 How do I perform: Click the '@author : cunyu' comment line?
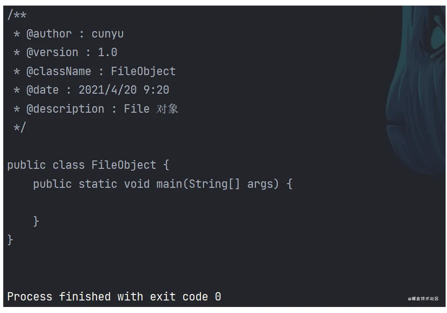tap(69, 34)
